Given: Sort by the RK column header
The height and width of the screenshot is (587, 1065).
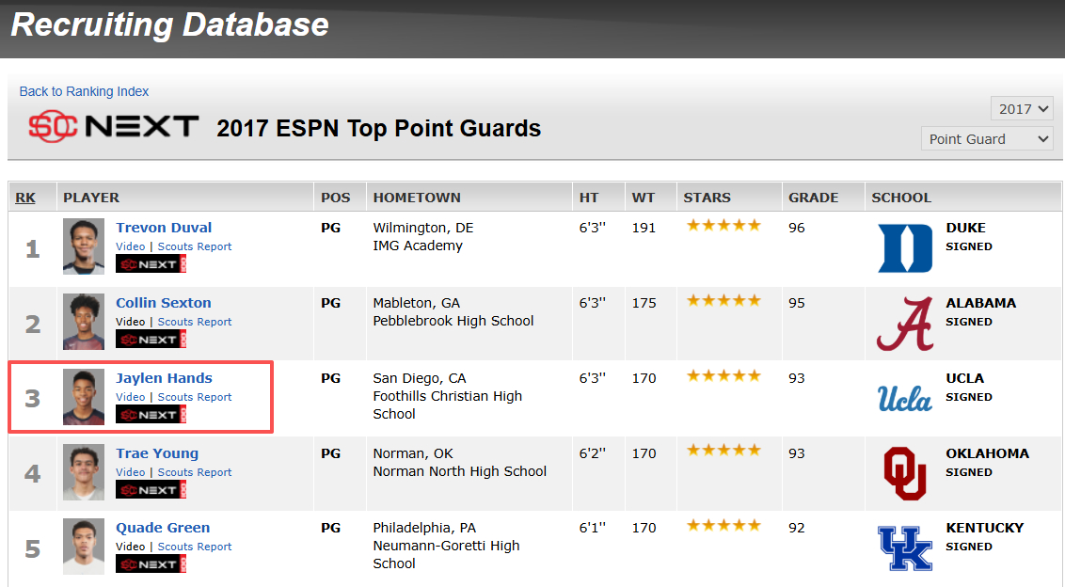Looking at the screenshot, I should (25, 198).
